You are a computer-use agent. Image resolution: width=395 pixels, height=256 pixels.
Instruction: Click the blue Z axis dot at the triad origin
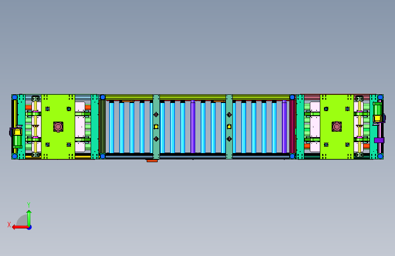point(30,227)
